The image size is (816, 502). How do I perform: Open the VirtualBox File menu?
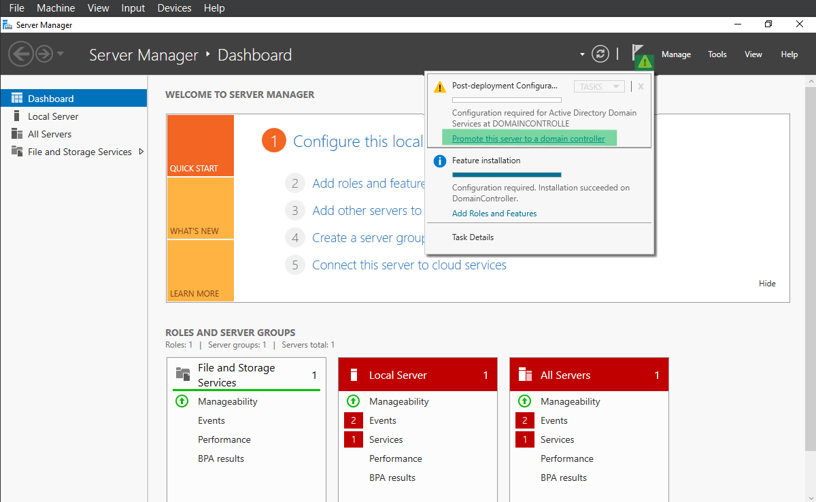[17, 8]
